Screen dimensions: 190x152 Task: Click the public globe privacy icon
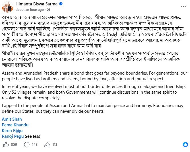(48, 10)
